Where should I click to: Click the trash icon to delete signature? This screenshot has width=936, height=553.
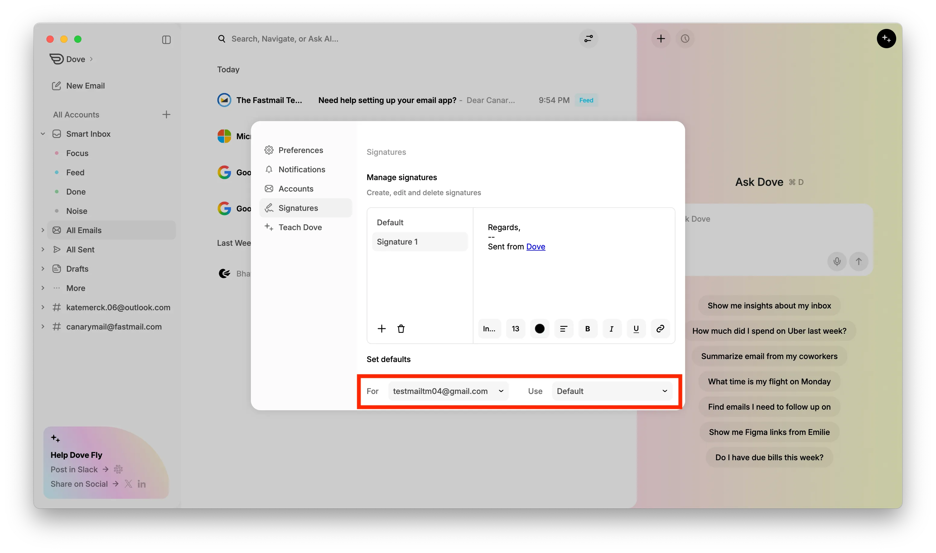tap(401, 329)
